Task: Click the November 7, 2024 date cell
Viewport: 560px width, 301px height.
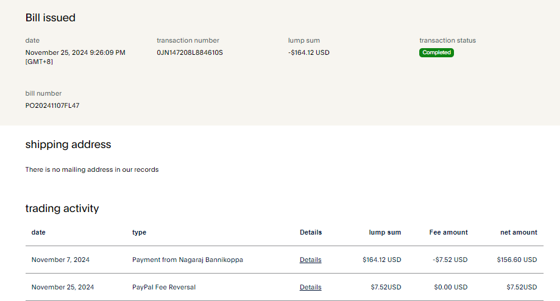Action: (60, 260)
